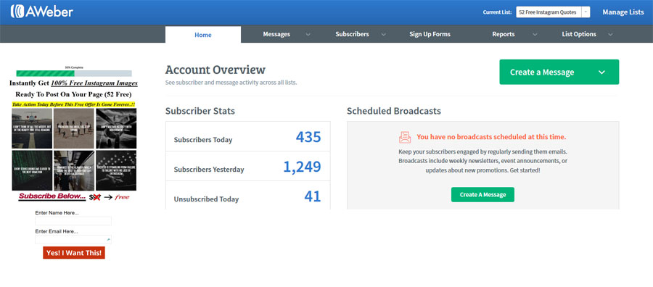Viewport: 653px width, 287px height.
Task: Go to Sign Up Forms
Action: pos(430,34)
